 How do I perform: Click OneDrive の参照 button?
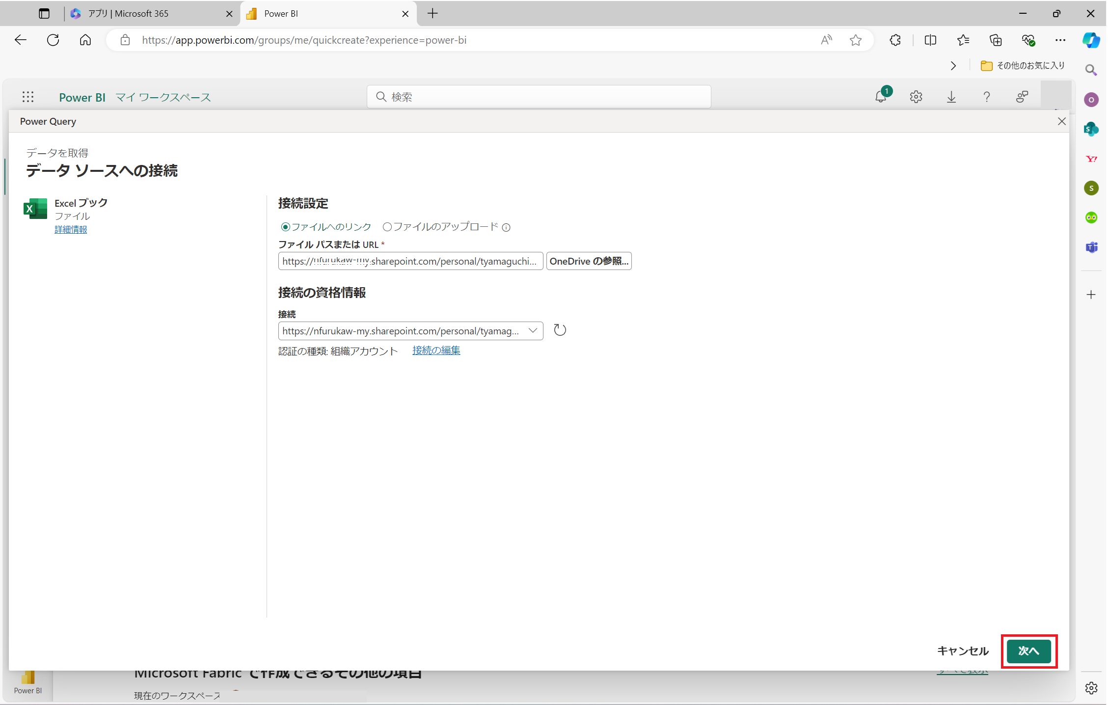(x=589, y=261)
